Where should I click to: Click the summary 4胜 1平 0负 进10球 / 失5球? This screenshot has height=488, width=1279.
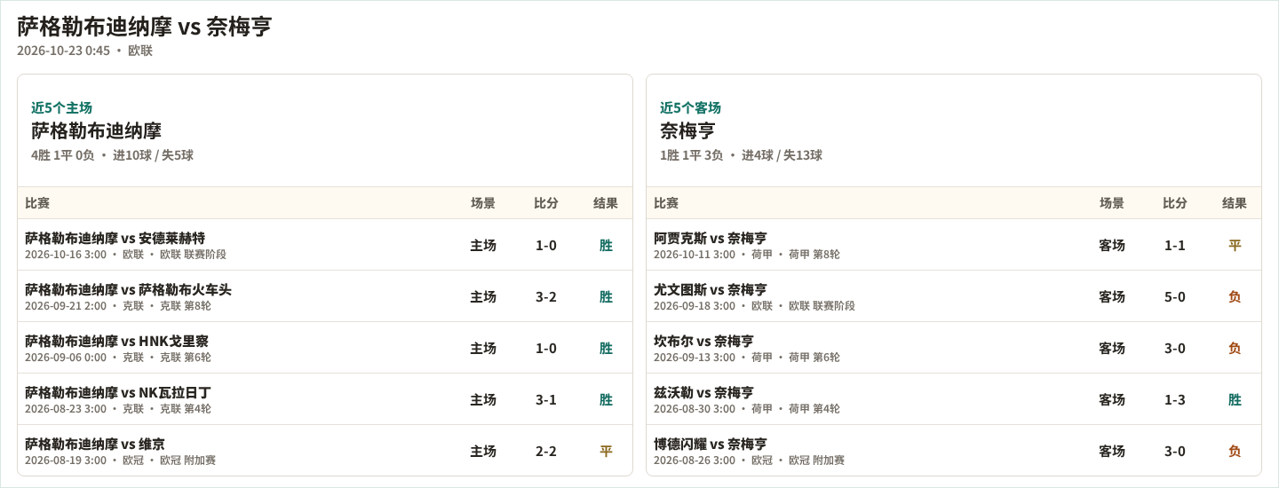[x=112, y=155]
